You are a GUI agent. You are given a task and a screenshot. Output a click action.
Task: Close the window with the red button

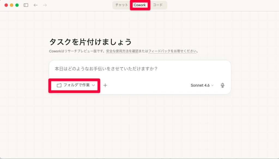[x=6, y=5]
